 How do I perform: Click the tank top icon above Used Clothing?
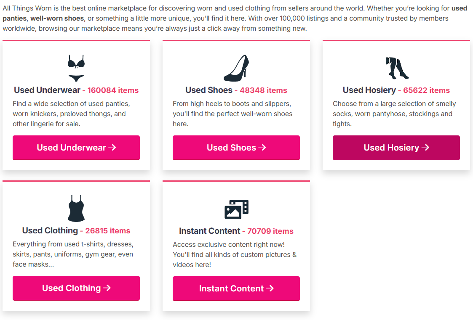[x=76, y=208]
